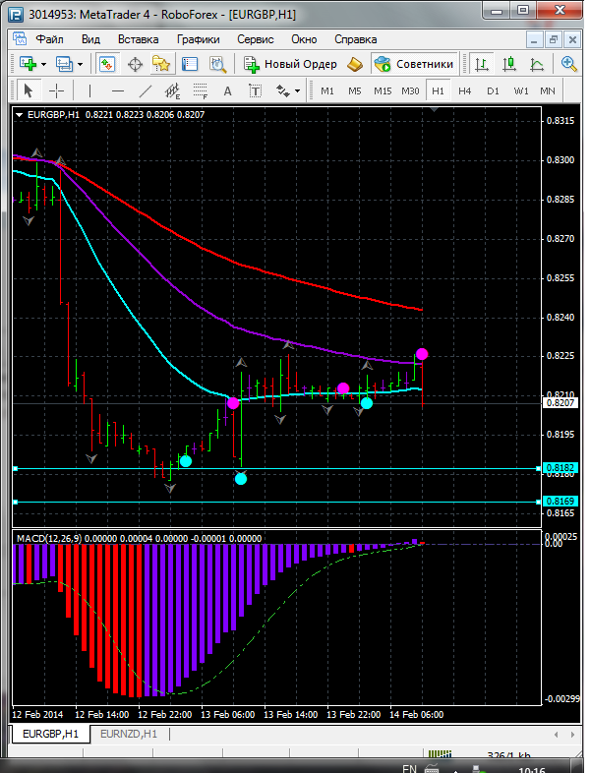Image resolution: width=590 pixels, height=773 pixels.
Task: Open the Market Watch panel icon
Action: coord(107,64)
